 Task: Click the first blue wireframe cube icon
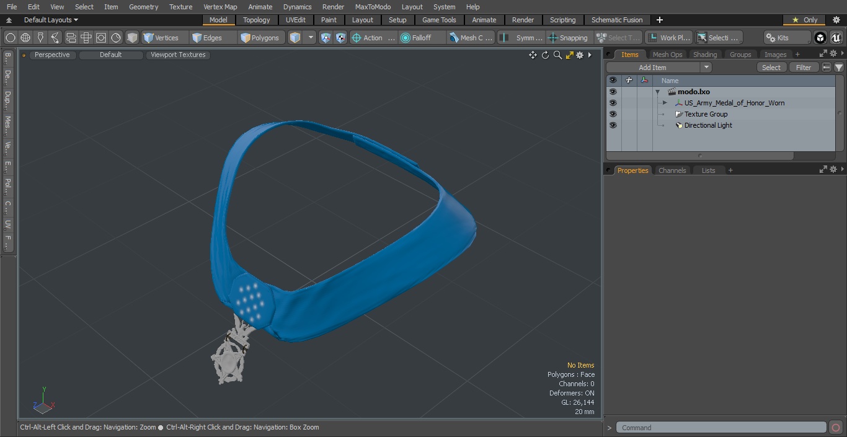coord(326,38)
